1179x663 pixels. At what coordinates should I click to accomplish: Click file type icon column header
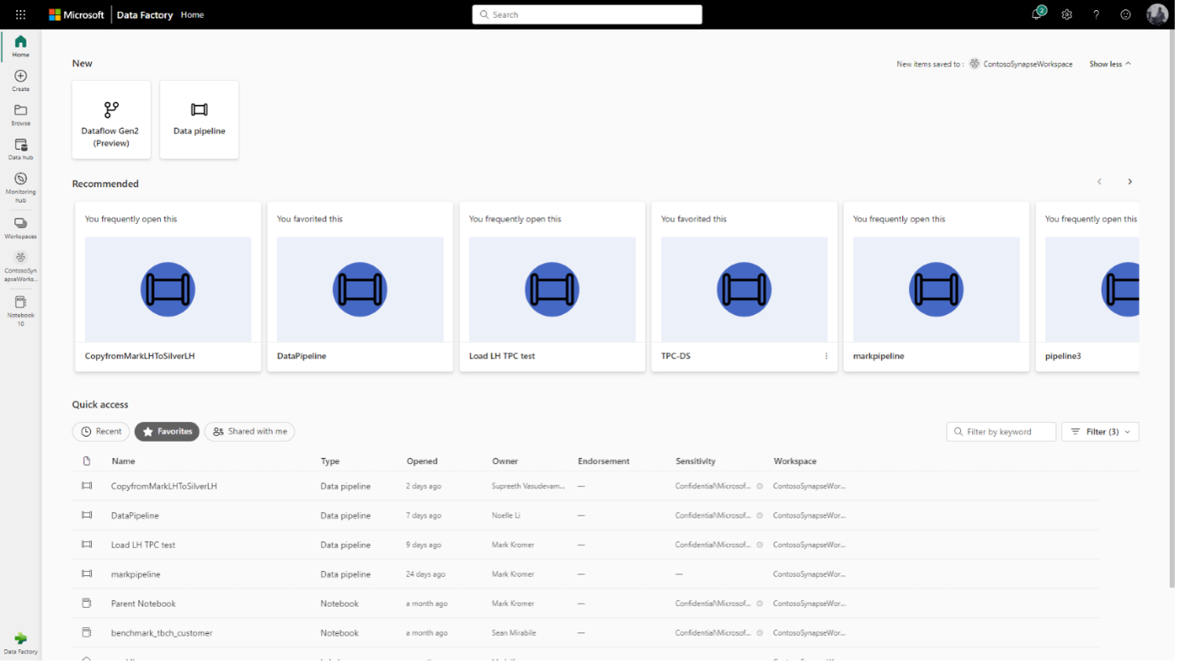tap(86, 461)
